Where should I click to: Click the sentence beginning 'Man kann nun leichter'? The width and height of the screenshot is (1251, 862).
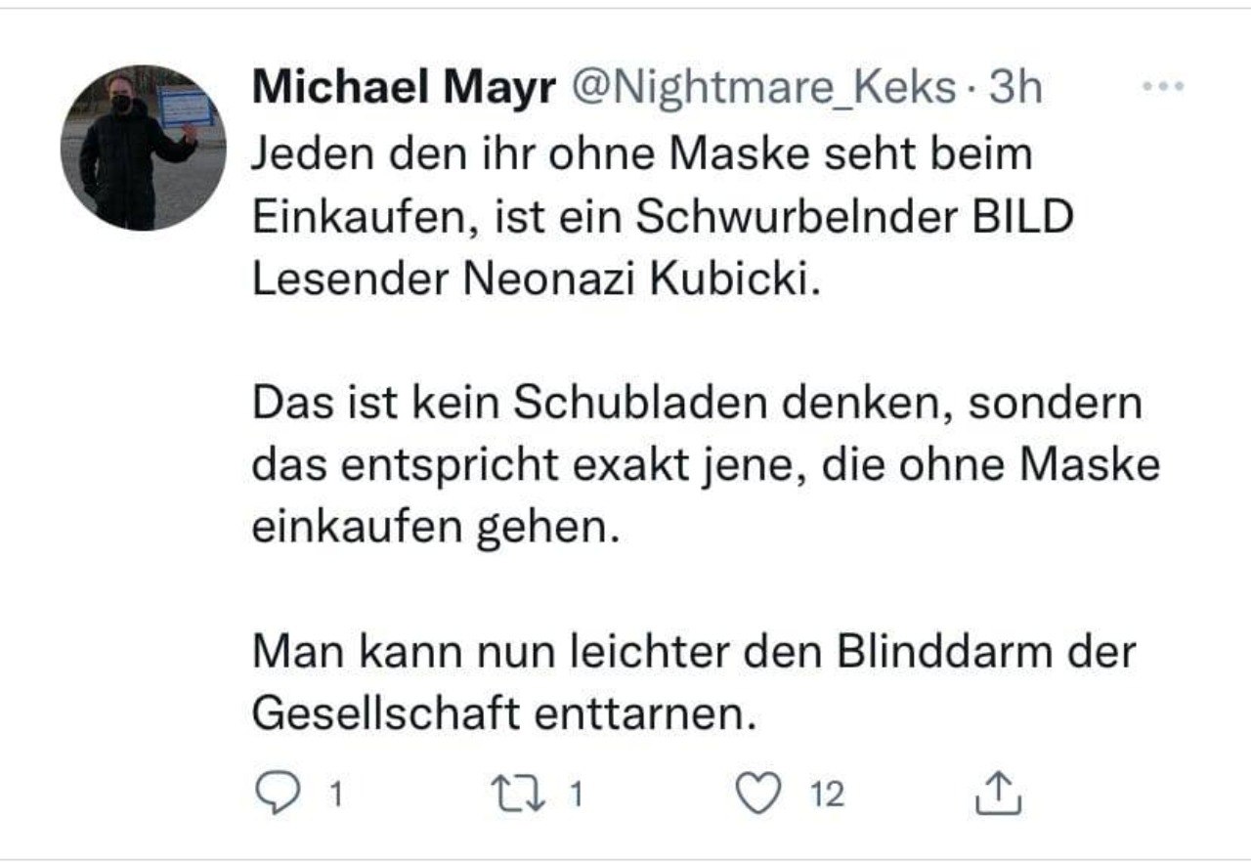click(694, 684)
